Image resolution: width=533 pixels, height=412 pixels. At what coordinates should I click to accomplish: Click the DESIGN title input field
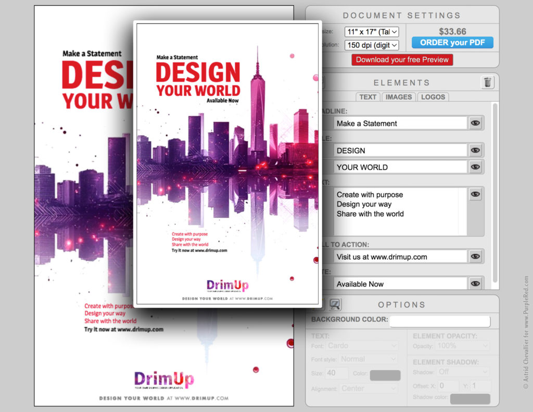(400, 151)
